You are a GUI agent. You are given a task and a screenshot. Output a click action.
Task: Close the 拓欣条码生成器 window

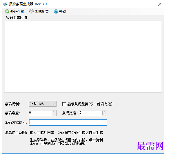pyautogui.click(x=160, y=4)
